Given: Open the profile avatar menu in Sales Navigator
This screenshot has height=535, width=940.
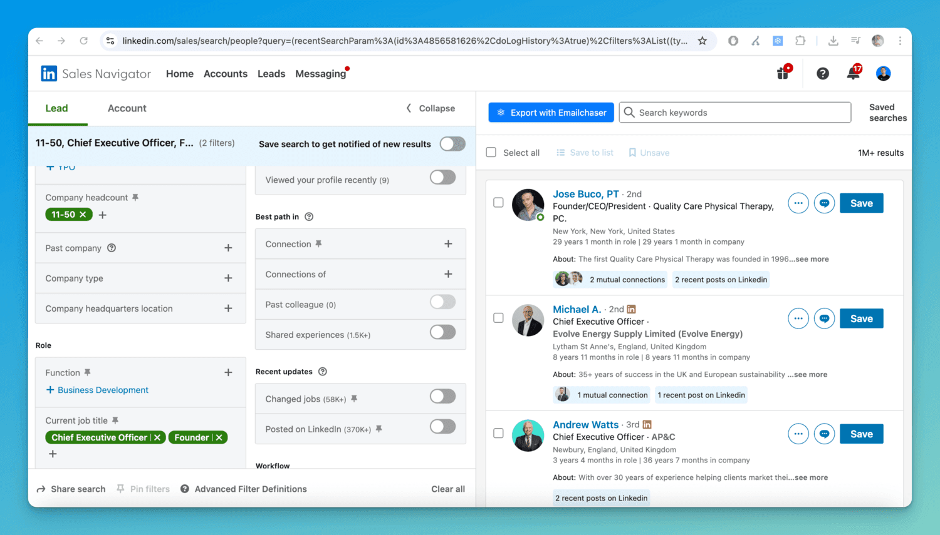Looking at the screenshot, I should point(884,74).
